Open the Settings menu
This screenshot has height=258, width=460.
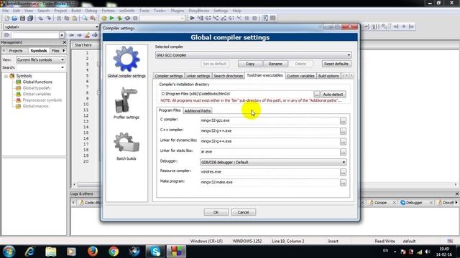[x=221, y=11]
